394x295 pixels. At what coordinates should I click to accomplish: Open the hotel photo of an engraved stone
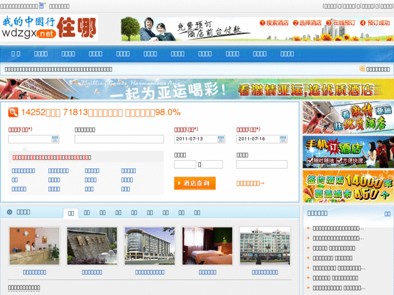point(92,246)
